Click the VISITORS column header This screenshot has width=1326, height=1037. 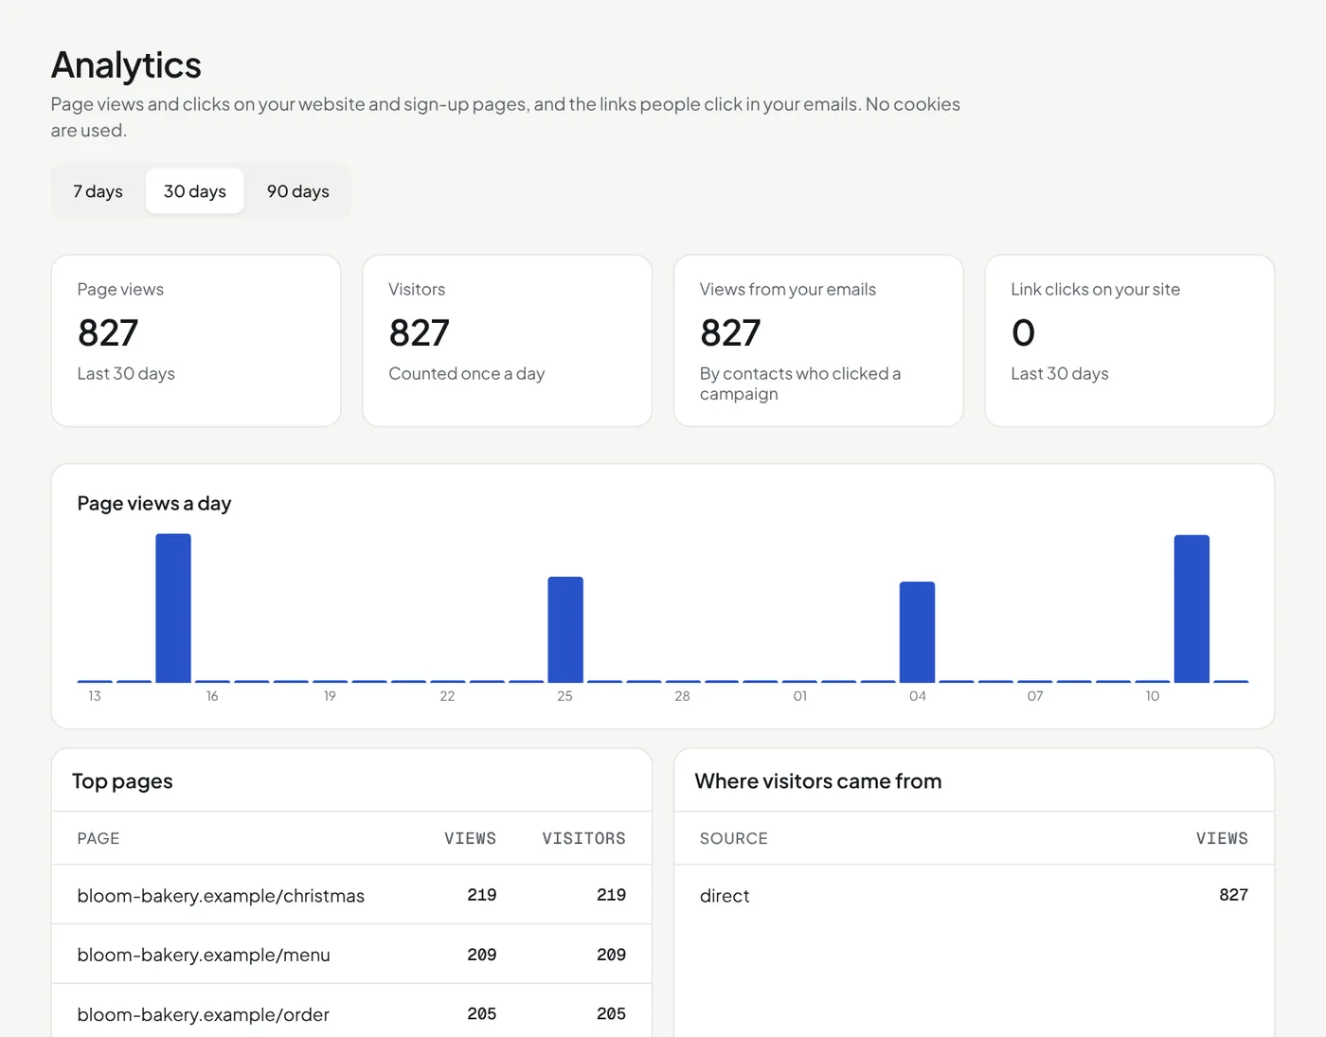click(583, 838)
